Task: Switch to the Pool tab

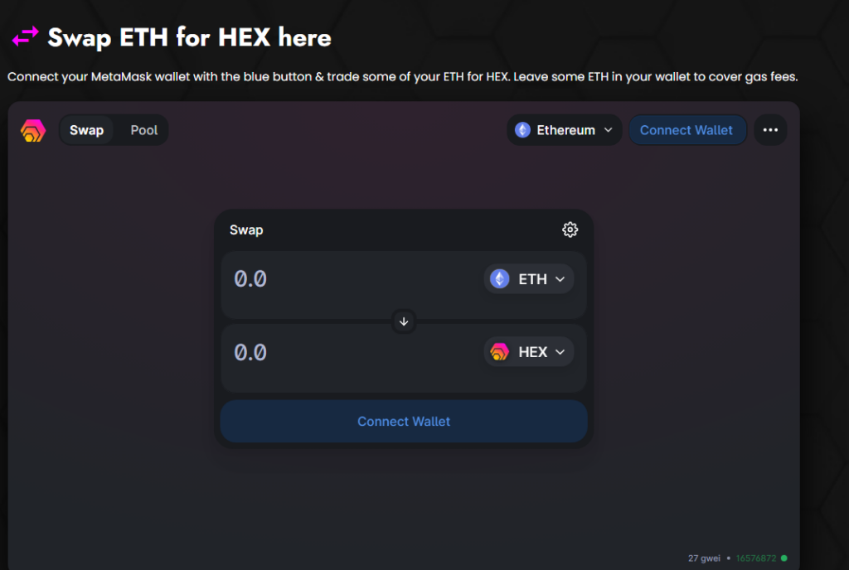Action: 143,130
